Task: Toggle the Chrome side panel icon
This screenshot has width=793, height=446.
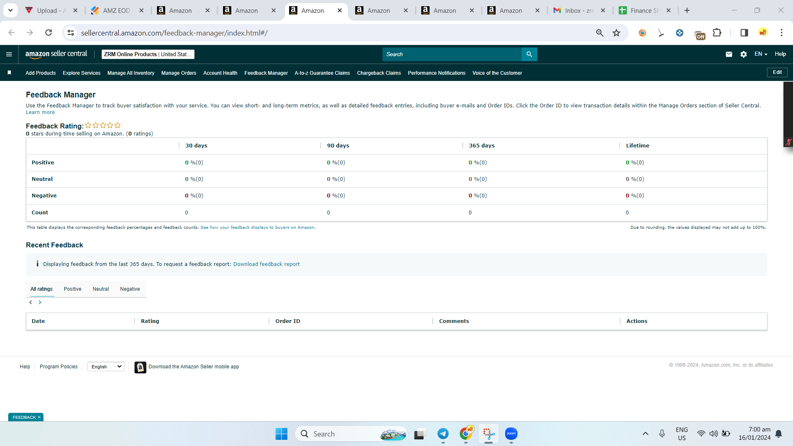Action: pos(744,33)
